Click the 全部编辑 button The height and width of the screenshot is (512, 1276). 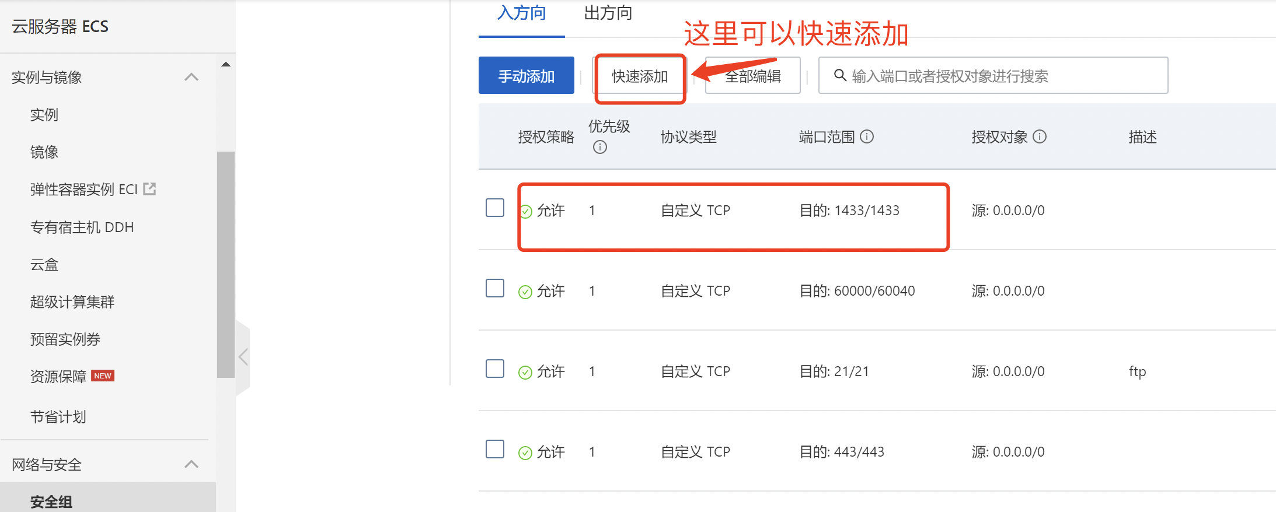[x=753, y=75]
